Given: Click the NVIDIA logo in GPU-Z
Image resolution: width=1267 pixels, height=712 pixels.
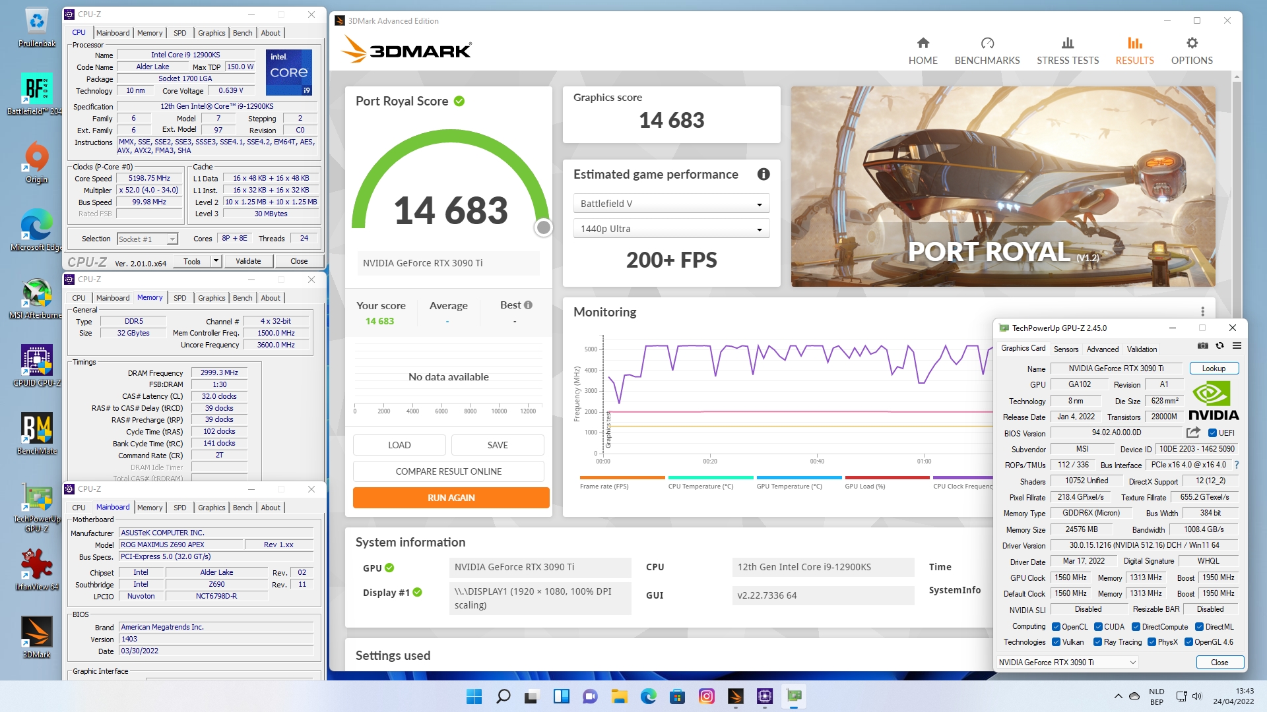Looking at the screenshot, I should point(1214,401).
